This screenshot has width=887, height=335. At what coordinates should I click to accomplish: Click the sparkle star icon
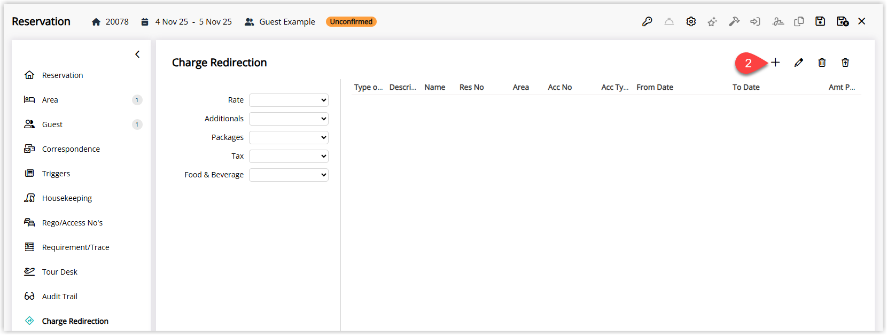pyautogui.click(x=712, y=22)
